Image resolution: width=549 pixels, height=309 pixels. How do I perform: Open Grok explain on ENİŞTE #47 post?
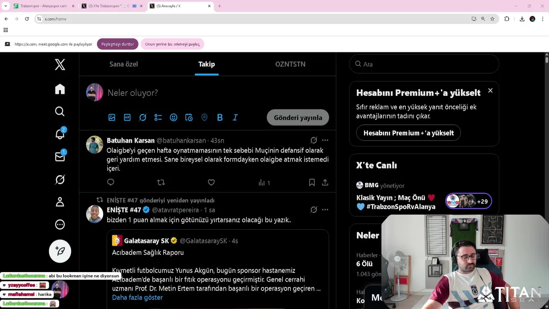point(314,210)
